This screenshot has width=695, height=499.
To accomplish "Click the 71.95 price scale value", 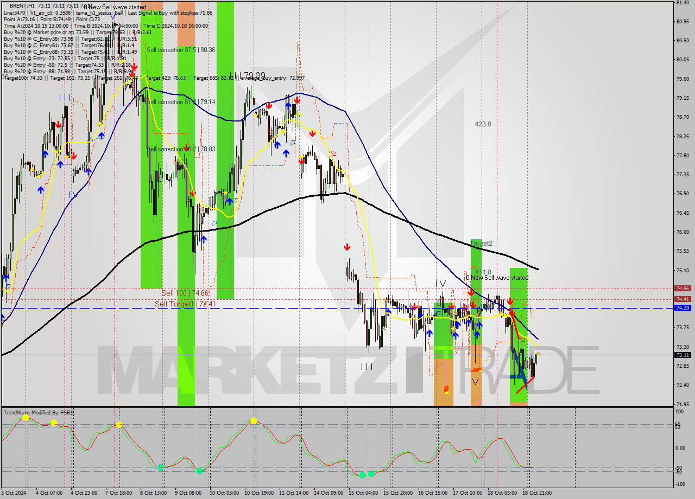I will [x=683, y=404].
